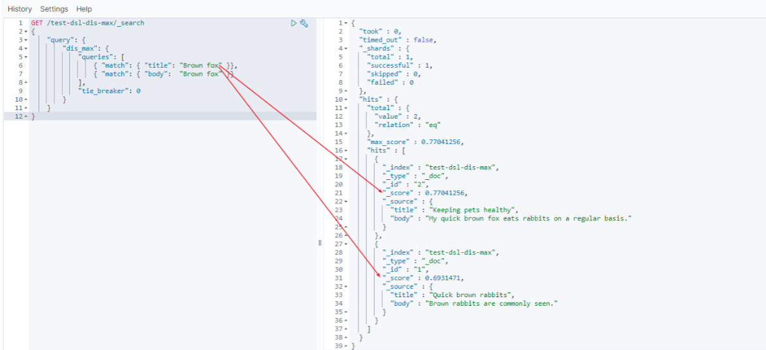This screenshot has width=766, height=350.
Task: Click the "_id" : "1" line
Action: click(x=406, y=270)
